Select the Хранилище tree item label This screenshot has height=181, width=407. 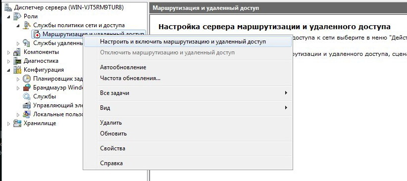pos(40,123)
